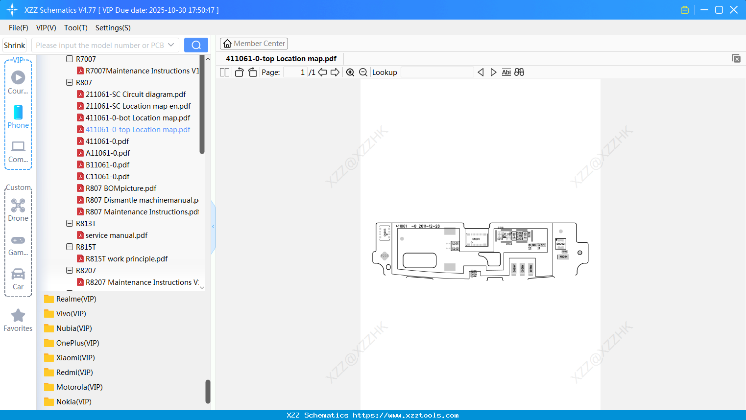Collapse the R8207 tree node
The width and height of the screenshot is (746, 420).
(70, 271)
